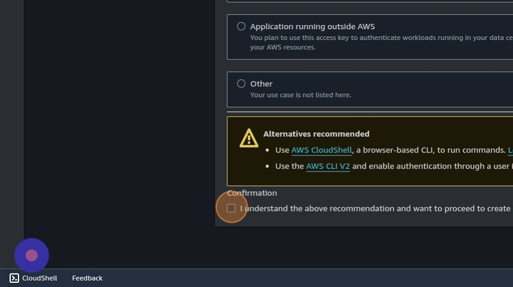Screen dimensions: 513x287
Task: Open the AWS CloudShell link in recommendations
Action: point(322,151)
